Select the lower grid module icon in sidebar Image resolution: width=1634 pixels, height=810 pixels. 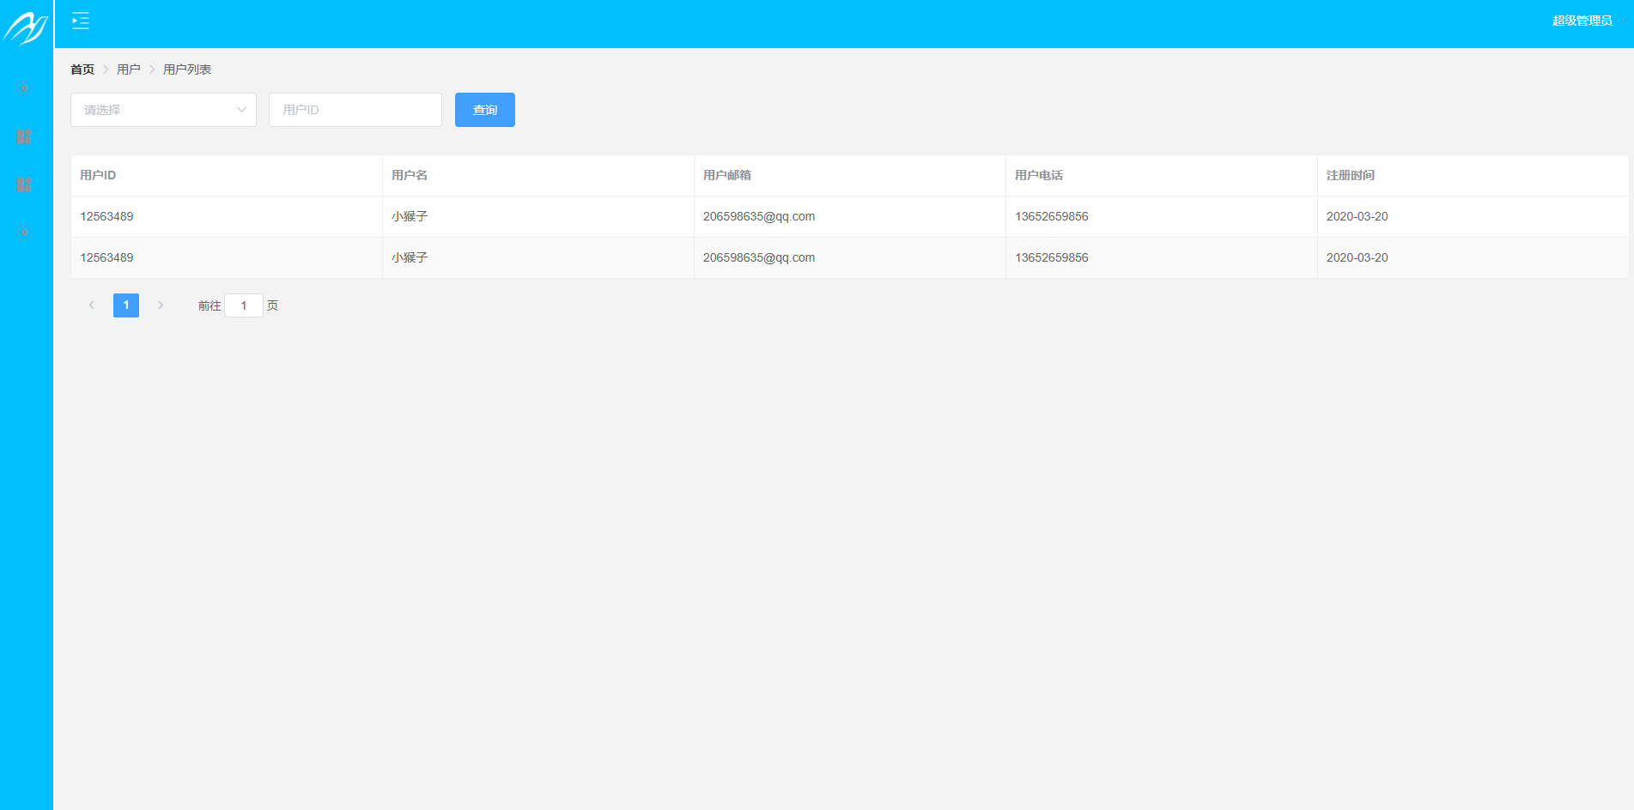(x=25, y=184)
